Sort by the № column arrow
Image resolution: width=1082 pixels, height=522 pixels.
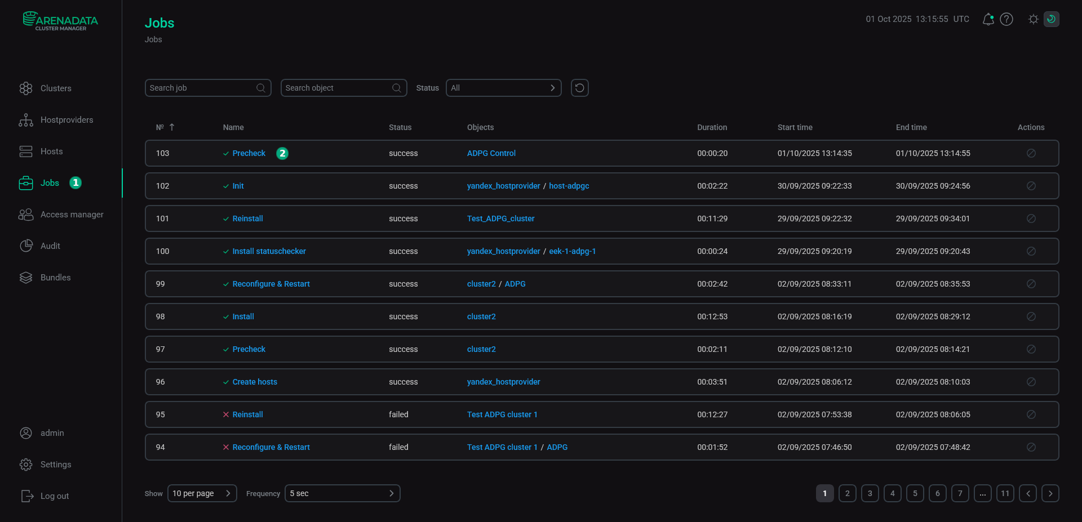(172, 127)
